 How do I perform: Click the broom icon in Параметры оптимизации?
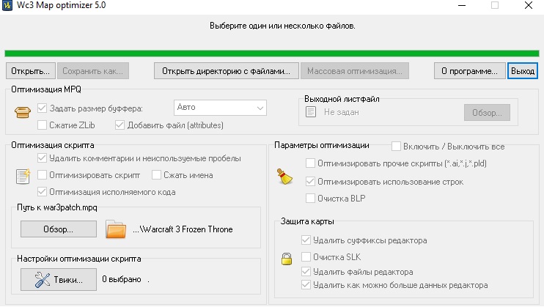(x=284, y=177)
